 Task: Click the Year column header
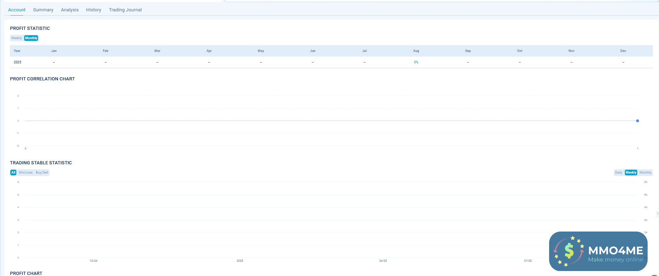click(17, 51)
